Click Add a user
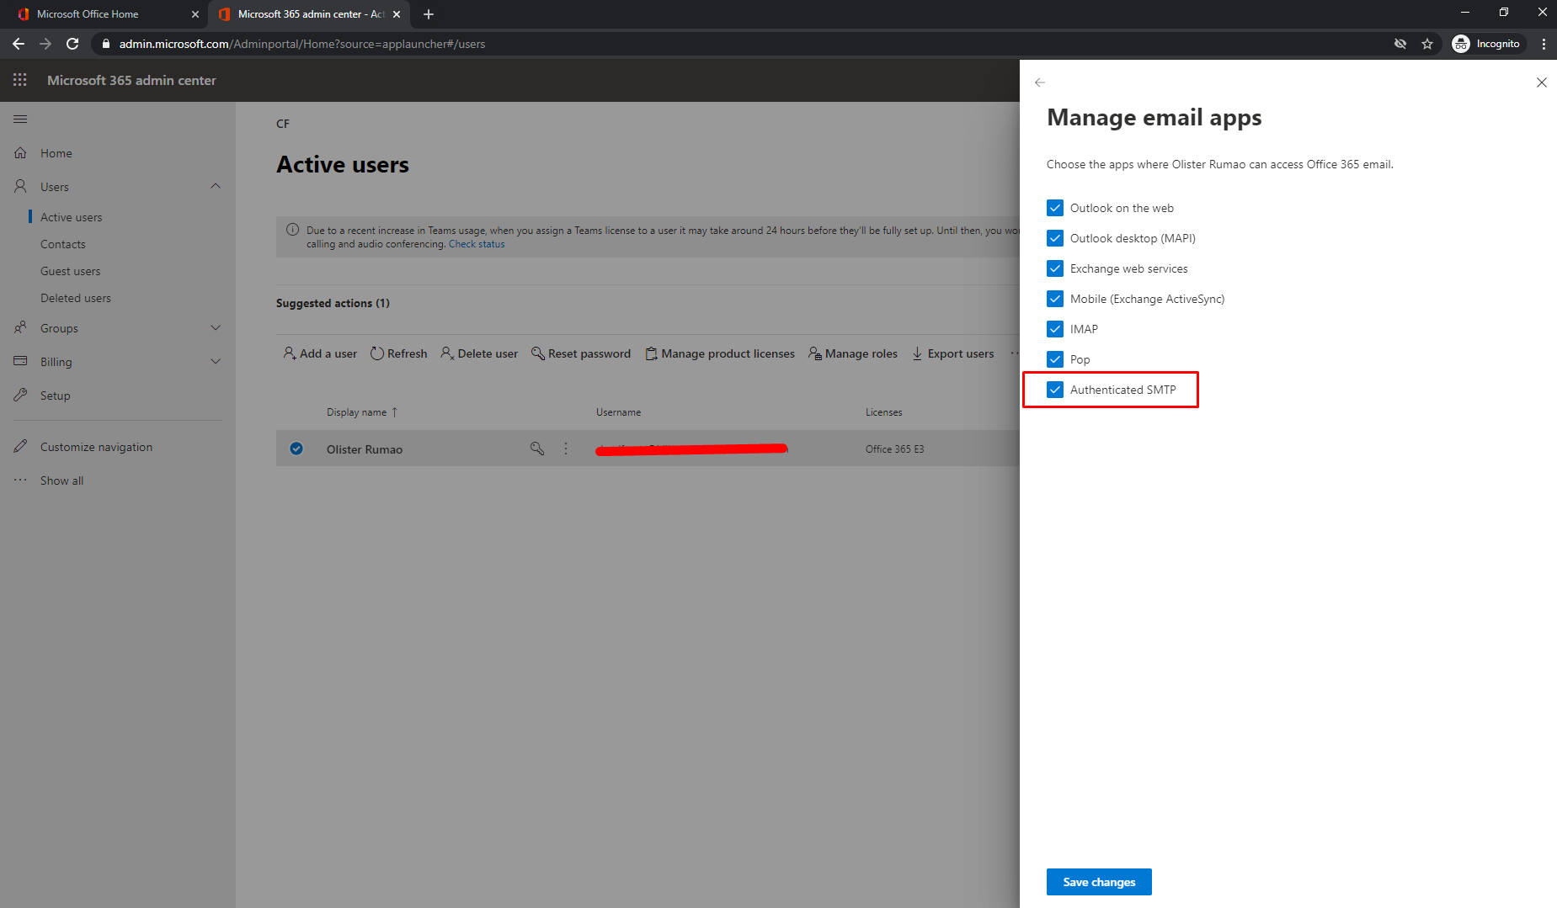 tap(320, 353)
